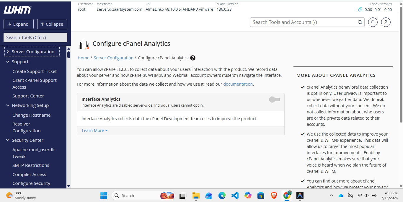Open the weather widget on taskbar

[x=21, y=196]
